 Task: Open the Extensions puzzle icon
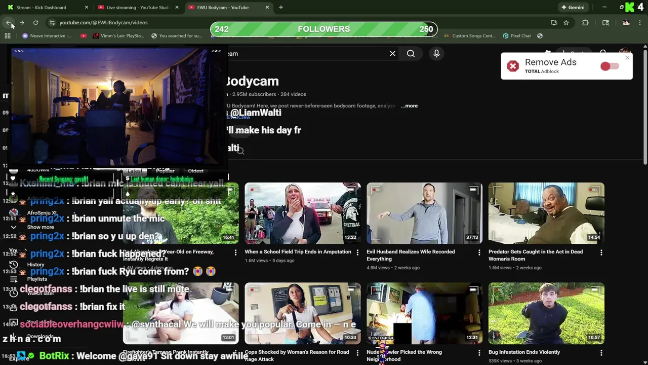point(585,22)
